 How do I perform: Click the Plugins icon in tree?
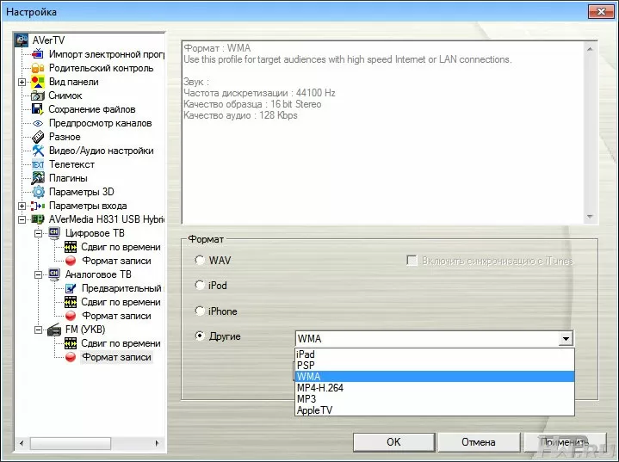(x=38, y=178)
